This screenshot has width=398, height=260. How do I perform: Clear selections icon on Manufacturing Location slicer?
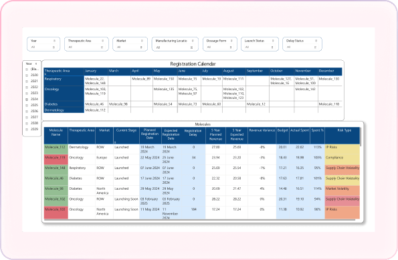(x=193, y=41)
